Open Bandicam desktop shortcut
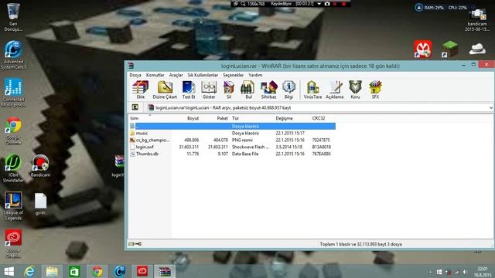Image resolution: width=495 pixels, height=278 pixels. coord(40,166)
